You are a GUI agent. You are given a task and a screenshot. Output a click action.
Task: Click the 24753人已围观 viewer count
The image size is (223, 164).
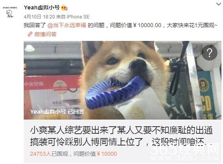49,154
